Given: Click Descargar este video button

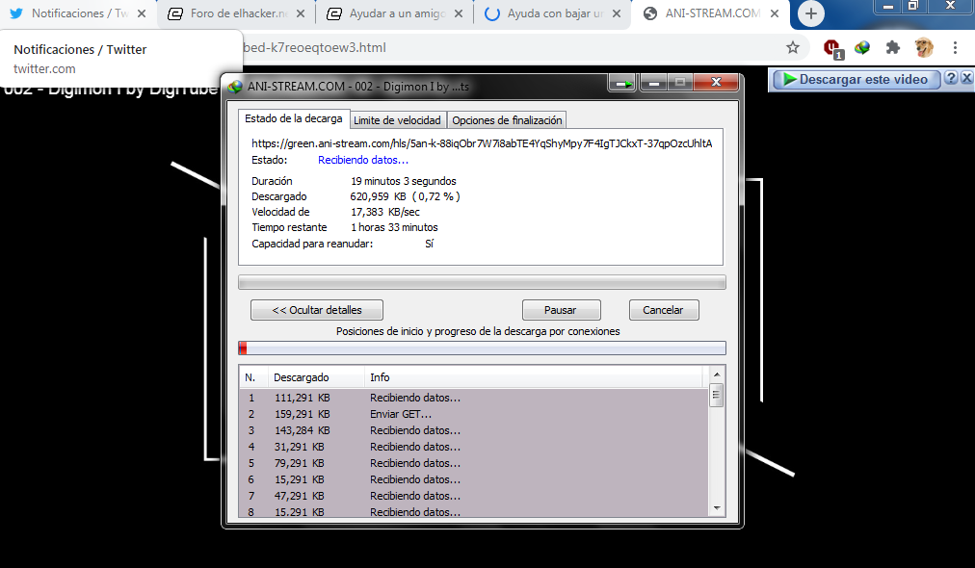Looking at the screenshot, I should coord(856,80).
